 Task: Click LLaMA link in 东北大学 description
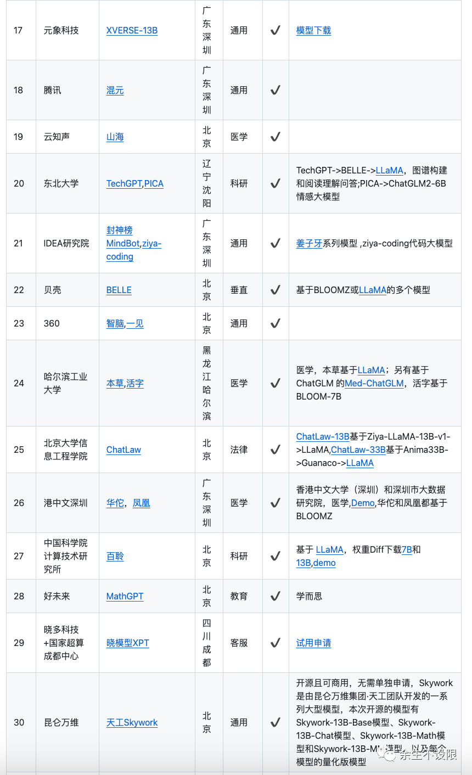click(390, 170)
